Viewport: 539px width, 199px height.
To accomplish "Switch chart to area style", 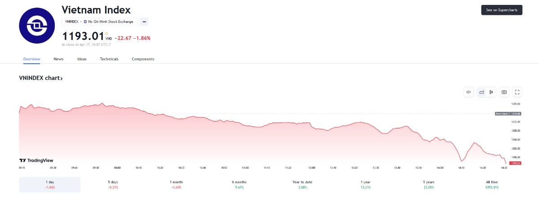I will pyautogui.click(x=482, y=92).
